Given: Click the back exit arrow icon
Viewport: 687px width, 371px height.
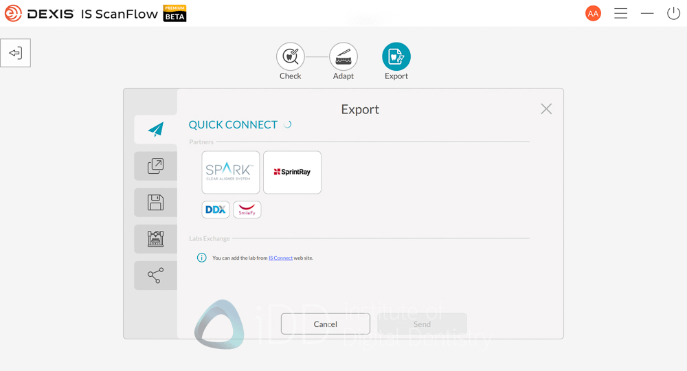Looking at the screenshot, I should point(15,53).
